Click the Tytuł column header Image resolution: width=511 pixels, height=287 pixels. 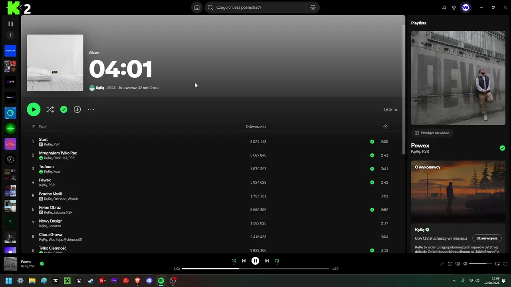coord(43,127)
